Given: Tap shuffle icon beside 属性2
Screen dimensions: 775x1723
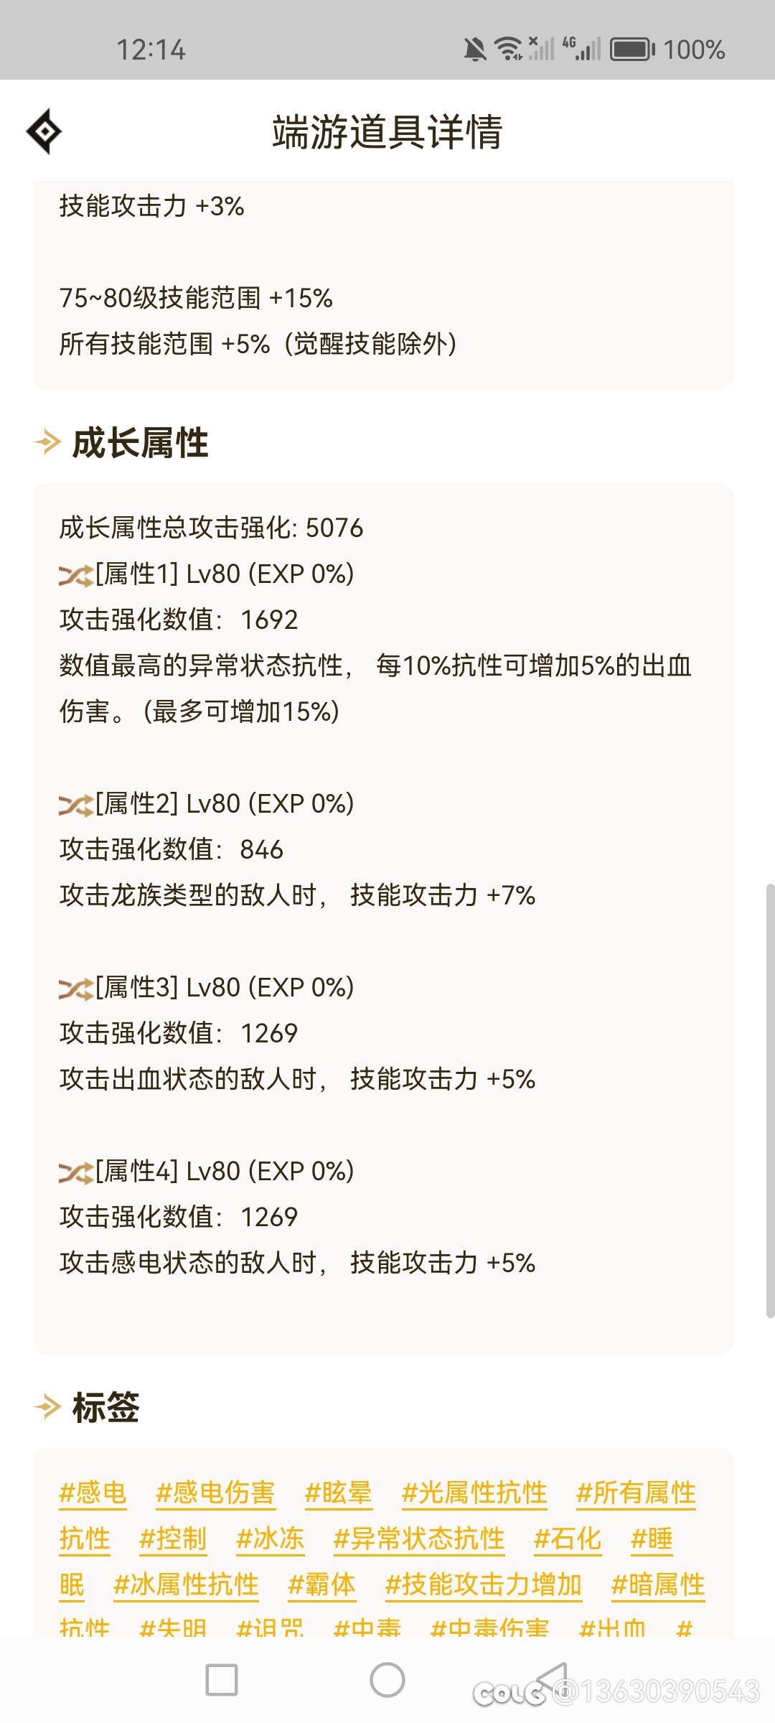Looking at the screenshot, I should (x=76, y=805).
